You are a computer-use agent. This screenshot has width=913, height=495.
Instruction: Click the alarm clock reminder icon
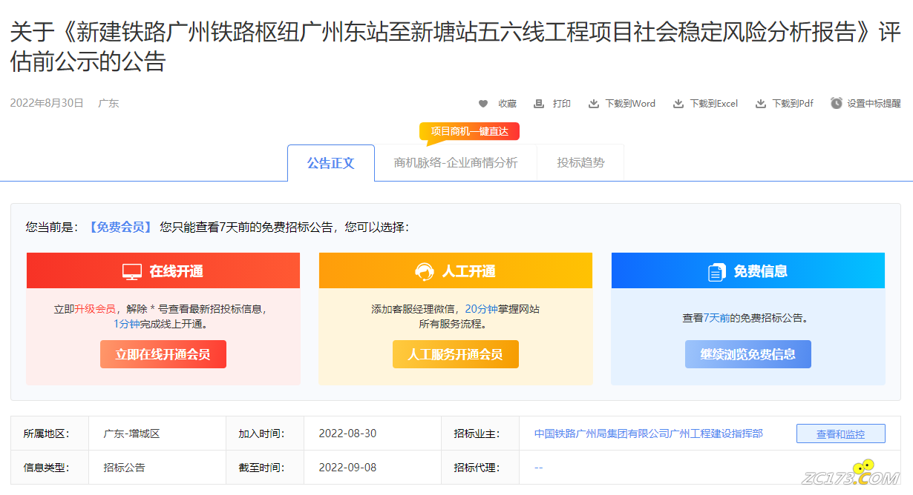tap(837, 103)
